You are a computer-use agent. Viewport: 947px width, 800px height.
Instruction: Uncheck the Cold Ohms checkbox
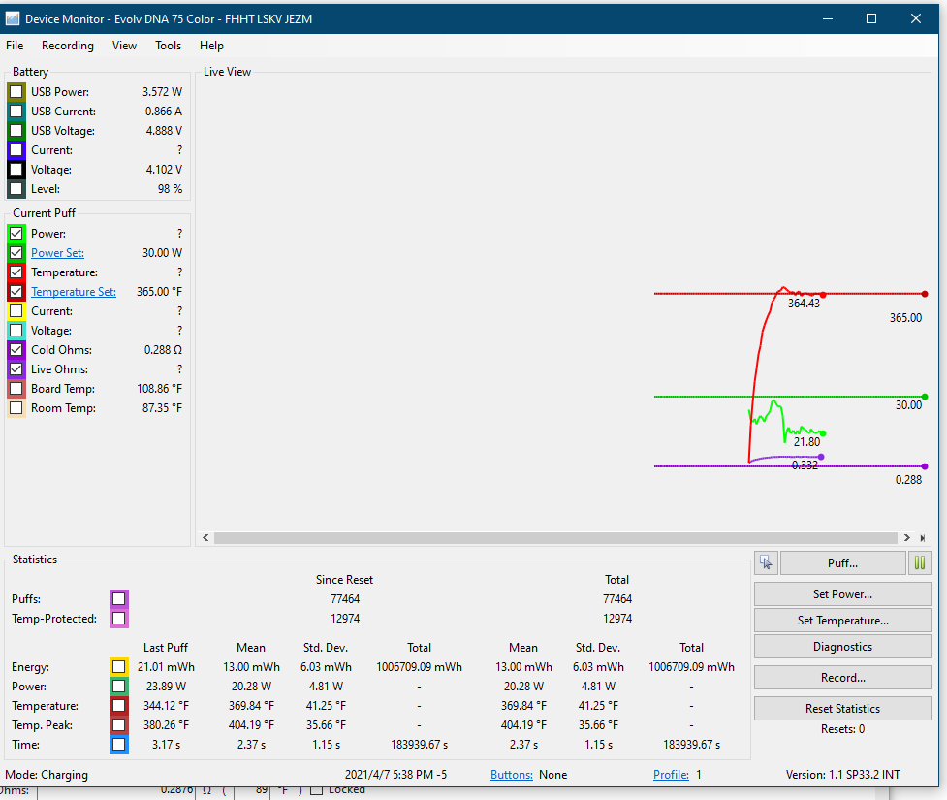(16, 350)
